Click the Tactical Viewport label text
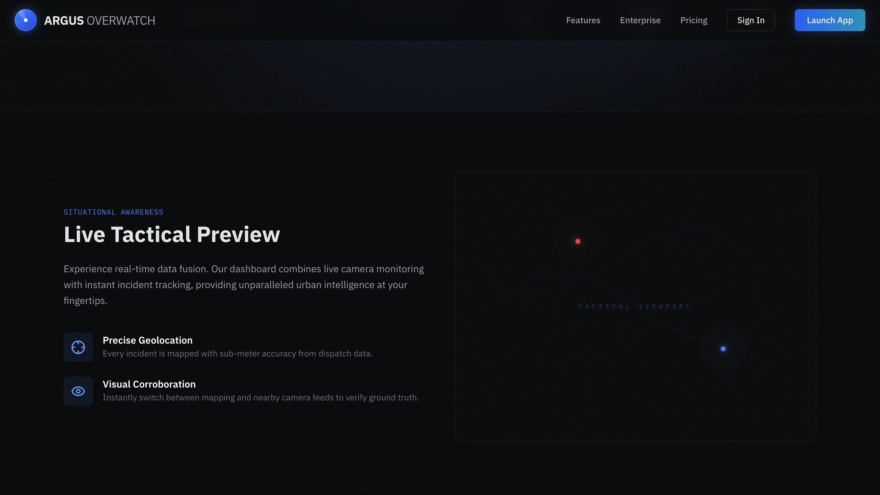Screen dimensions: 880x495 click(x=634, y=306)
